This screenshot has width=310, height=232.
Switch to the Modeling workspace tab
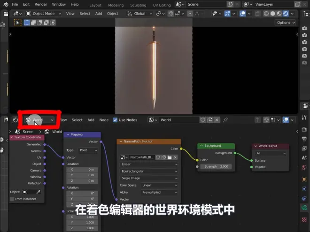coord(116,5)
